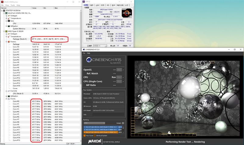
Task: Click the Info input field in Cinebench
Action: tap(109, 115)
